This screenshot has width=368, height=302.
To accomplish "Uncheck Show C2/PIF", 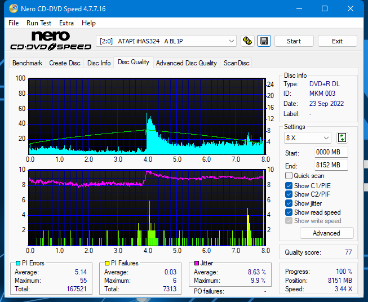I will (289, 194).
